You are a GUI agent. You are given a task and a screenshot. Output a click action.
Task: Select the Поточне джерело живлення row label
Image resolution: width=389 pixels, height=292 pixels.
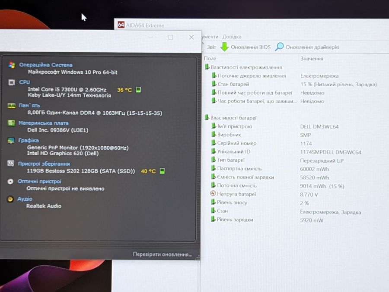(x=252, y=76)
